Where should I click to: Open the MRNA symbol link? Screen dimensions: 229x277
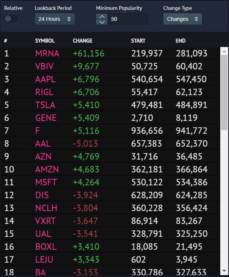47,53
